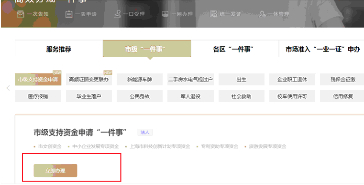Image resolution: width=364 pixels, height=185 pixels.
Task: Select the 市级支持资金申请 category
Action: [x=38, y=80]
